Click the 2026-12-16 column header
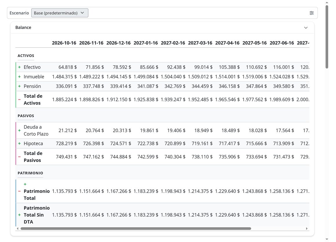Viewport: 336px width, 242px height. tap(118, 43)
